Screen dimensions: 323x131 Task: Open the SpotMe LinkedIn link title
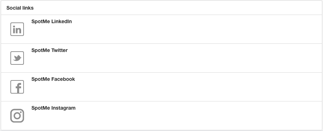[x=51, y=21]
